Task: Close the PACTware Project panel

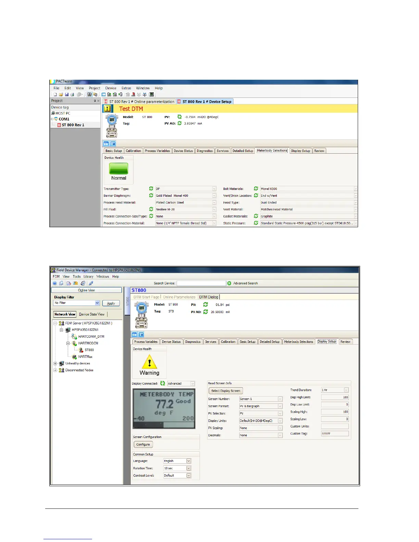Action: (x=99, y=101)
